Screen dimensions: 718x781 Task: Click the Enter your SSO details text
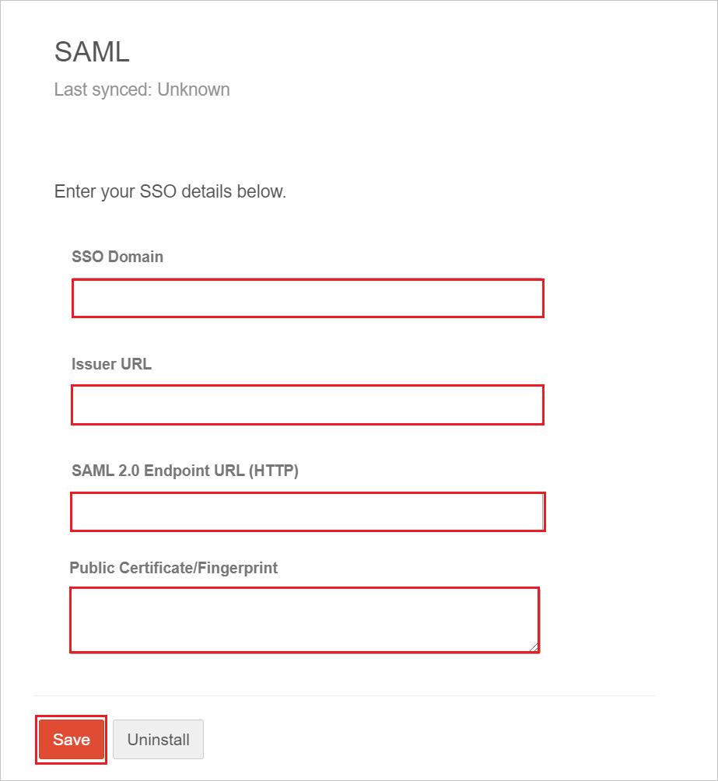click(x=170, y=191)
